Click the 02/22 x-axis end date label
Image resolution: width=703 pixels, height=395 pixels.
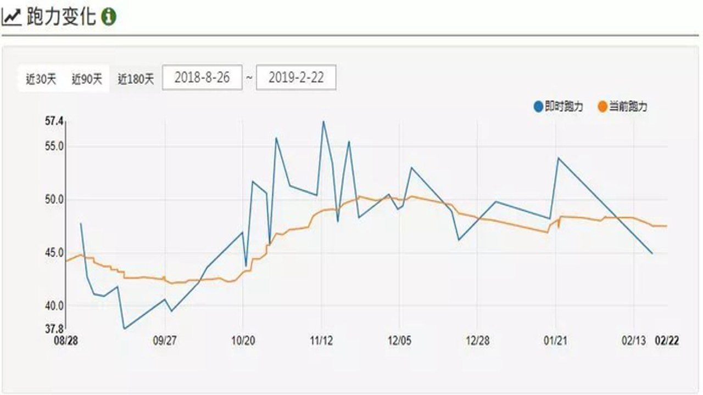(667, 341)
